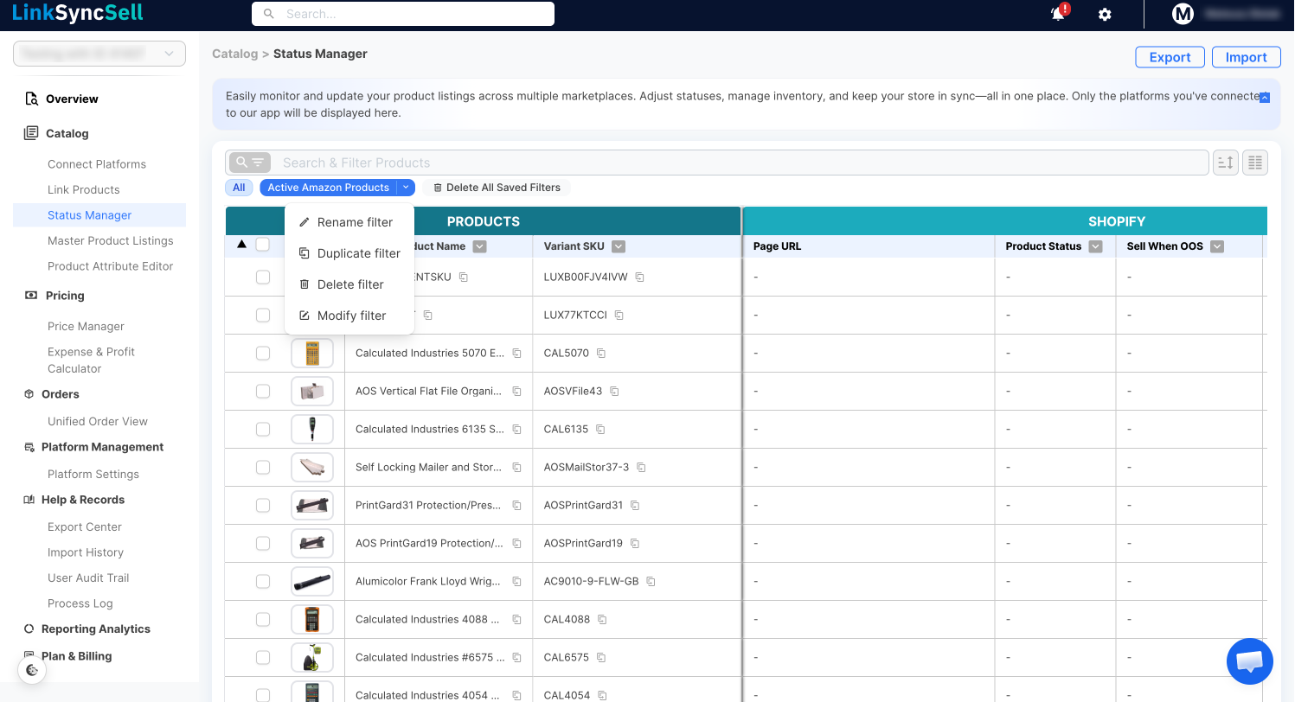This screenshot has height=702, width=1295.
Task: Check the AC9010-9-FLW-GB product row
Action: coord(263,582)
